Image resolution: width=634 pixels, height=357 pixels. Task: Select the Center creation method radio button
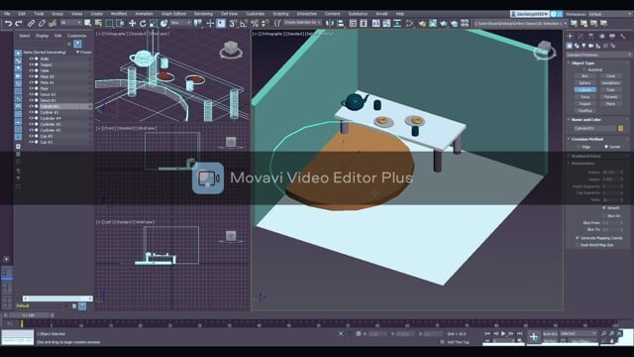point(606,147)
